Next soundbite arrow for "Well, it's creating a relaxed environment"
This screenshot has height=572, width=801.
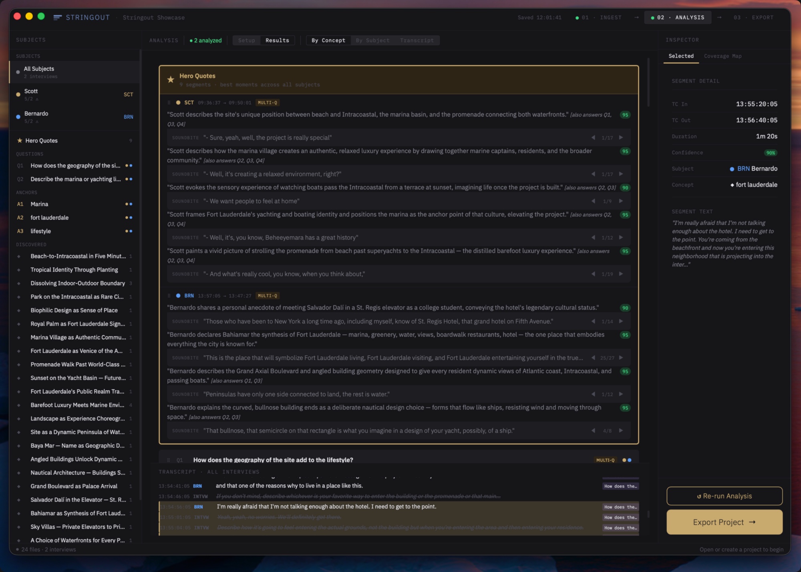pyautogui.click(x=621, y=174)
